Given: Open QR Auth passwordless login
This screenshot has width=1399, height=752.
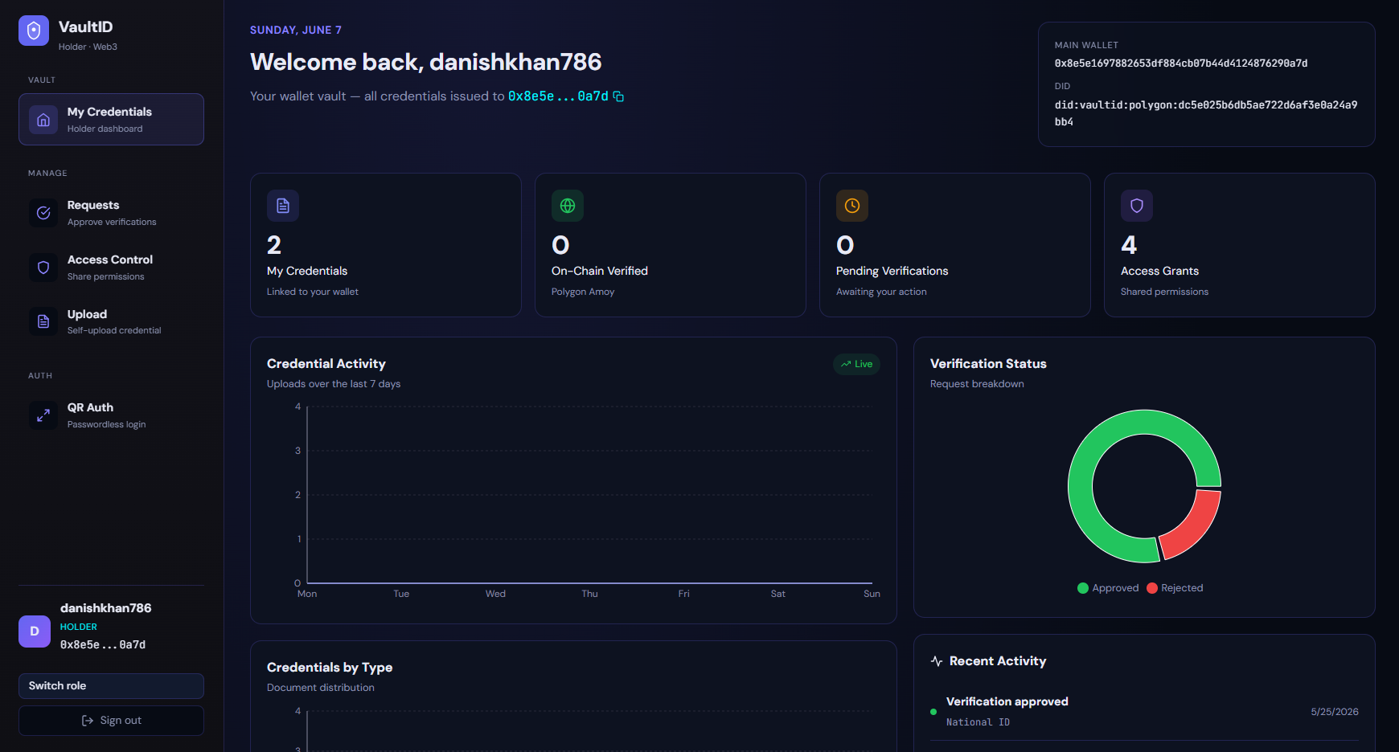Looking at the screenshot, I should (x=111, y=415).
